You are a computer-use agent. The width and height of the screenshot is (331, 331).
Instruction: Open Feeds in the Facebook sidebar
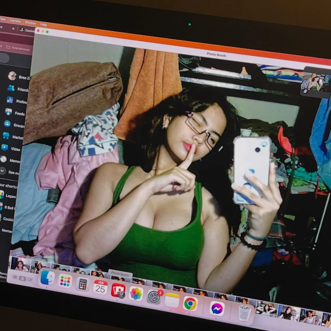pos(15,112)
